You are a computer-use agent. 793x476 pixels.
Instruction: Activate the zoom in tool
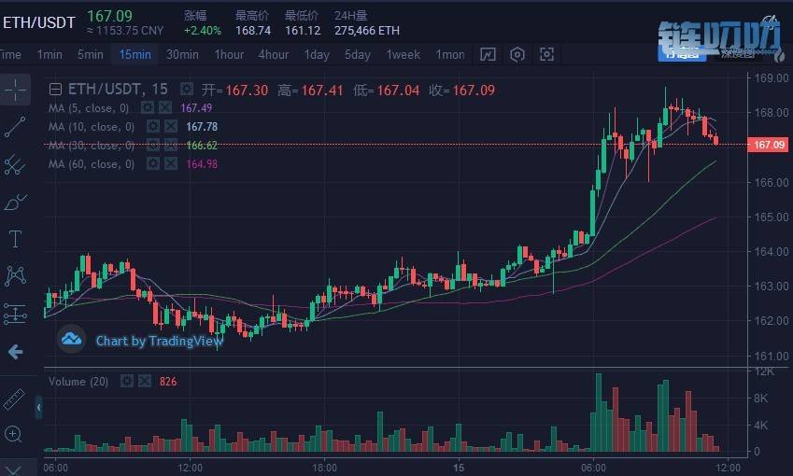(x=13, y=434)
